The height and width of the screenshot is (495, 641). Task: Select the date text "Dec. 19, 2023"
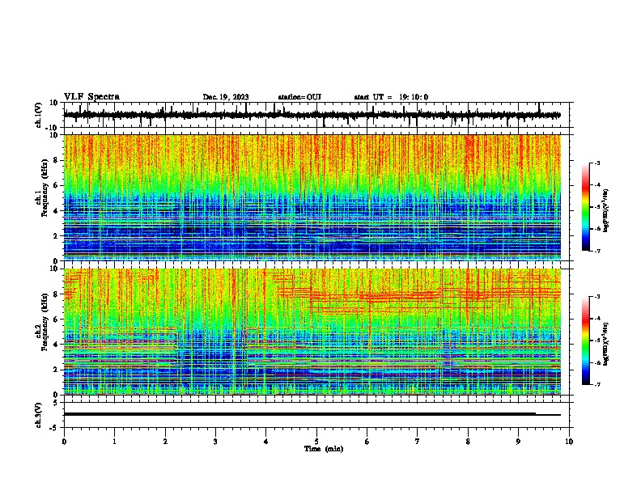tap(226, 97)
